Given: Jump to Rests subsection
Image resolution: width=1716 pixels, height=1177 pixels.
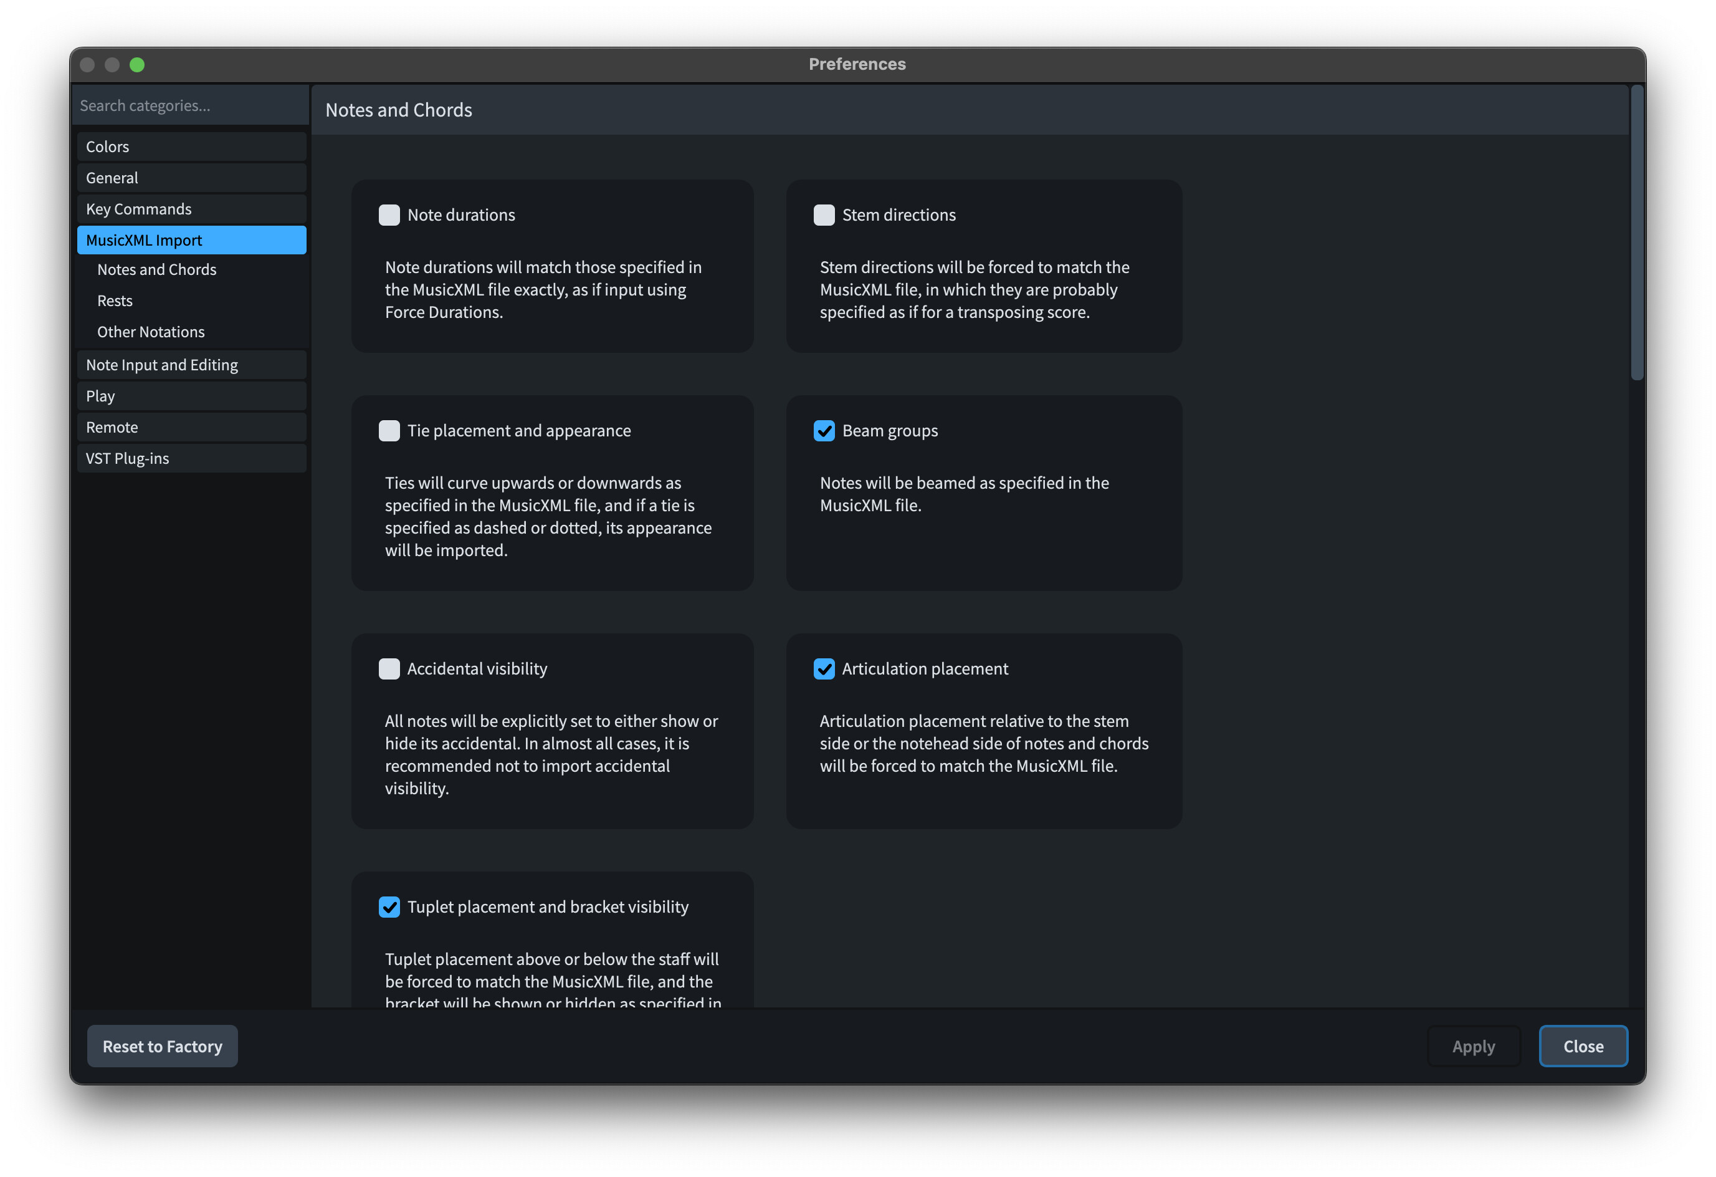Looking at the screenshot, I should [115, 300].
